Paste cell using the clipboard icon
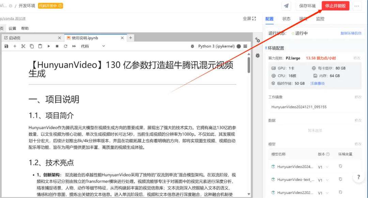The height and width of the screenshot is (198, 368). point(40,46)
